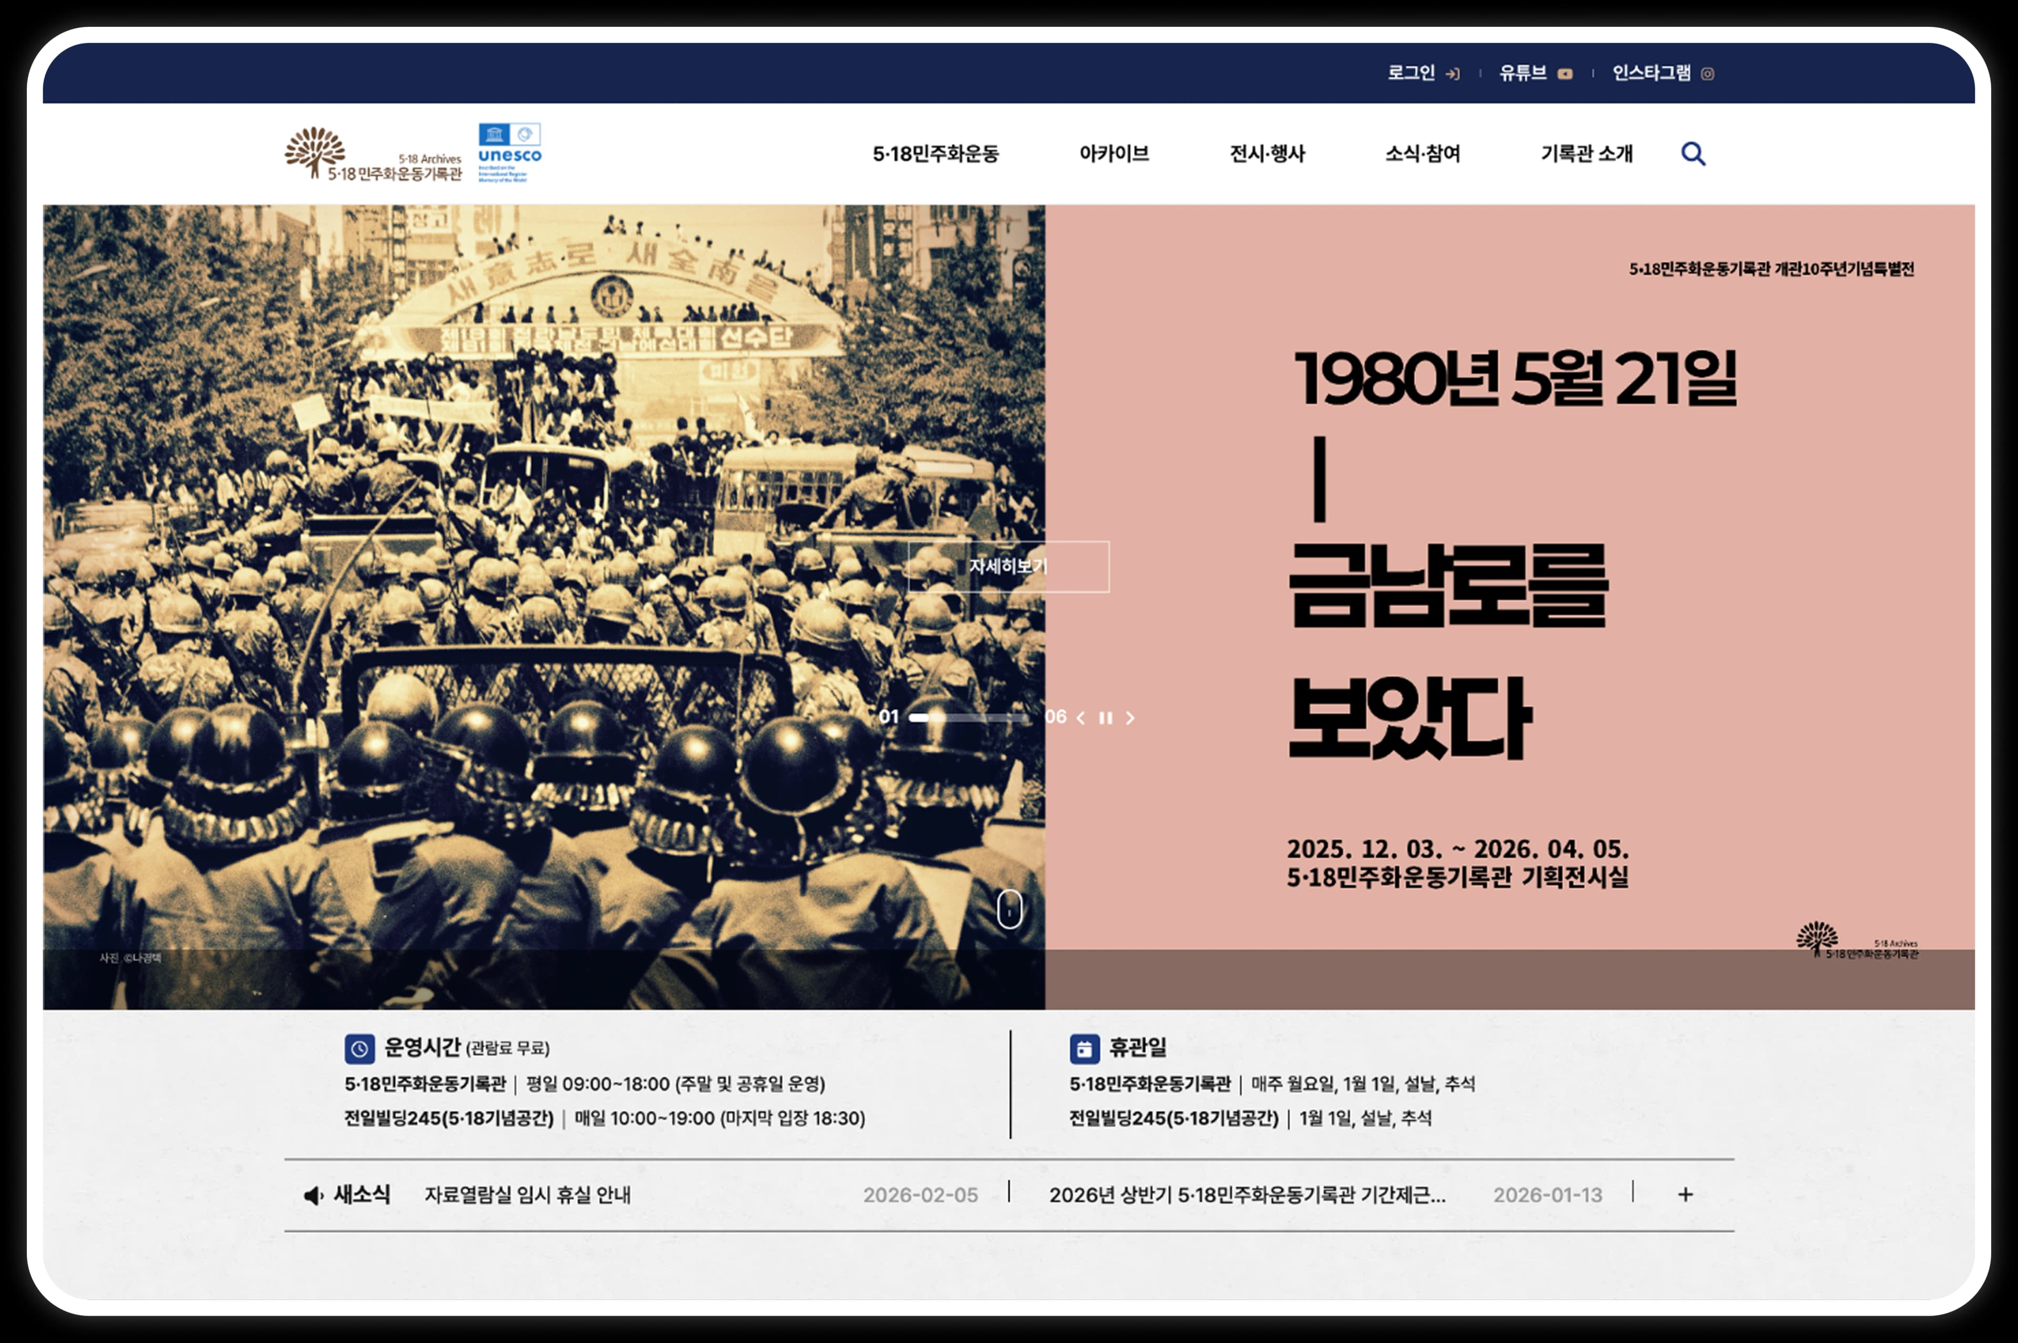
Task: Click the exhibition date 2025. 12. 03. ~ 2026. 04. 05.
Action: [1457, 849]
